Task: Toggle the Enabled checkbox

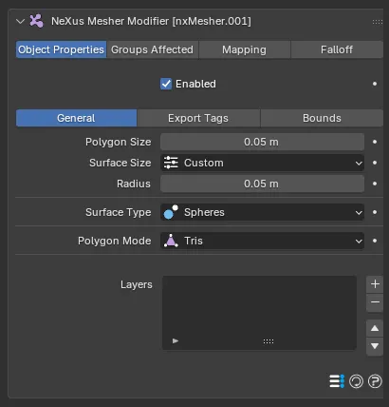Action: [x=166, y=84]
